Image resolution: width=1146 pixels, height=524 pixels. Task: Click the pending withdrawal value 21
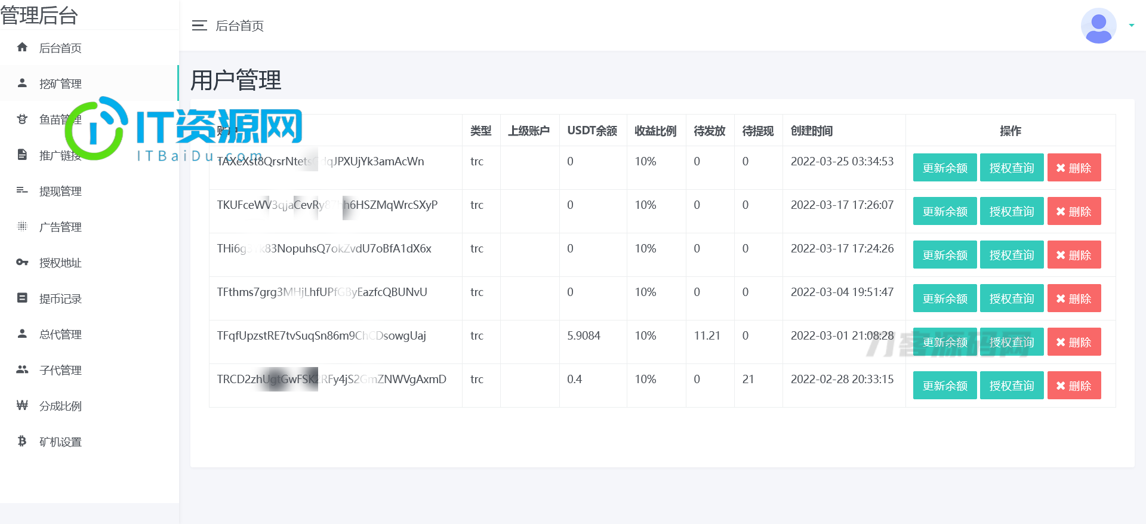(x=748, y=379)
